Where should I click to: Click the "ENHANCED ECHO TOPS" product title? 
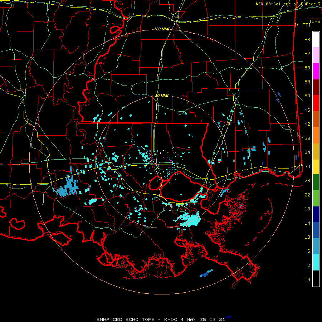126,319
